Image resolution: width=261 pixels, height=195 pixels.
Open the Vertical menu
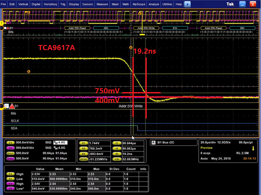click(23, 4)
